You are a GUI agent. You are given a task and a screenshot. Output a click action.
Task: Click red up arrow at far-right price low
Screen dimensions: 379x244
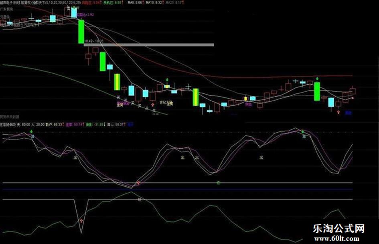pos(338,112)
